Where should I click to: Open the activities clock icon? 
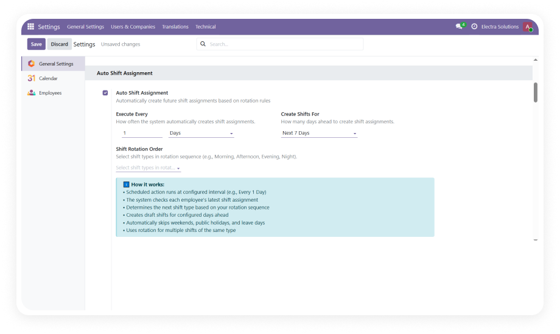tap(474, 26)
